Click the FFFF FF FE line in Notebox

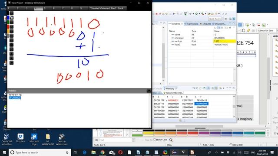(x=15, y=95)
